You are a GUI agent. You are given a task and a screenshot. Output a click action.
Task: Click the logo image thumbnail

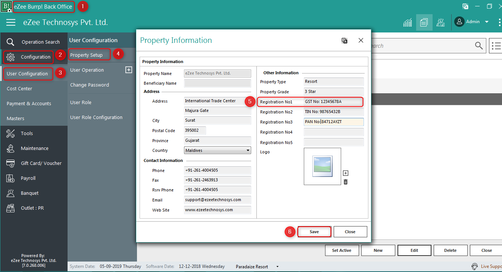322,166
